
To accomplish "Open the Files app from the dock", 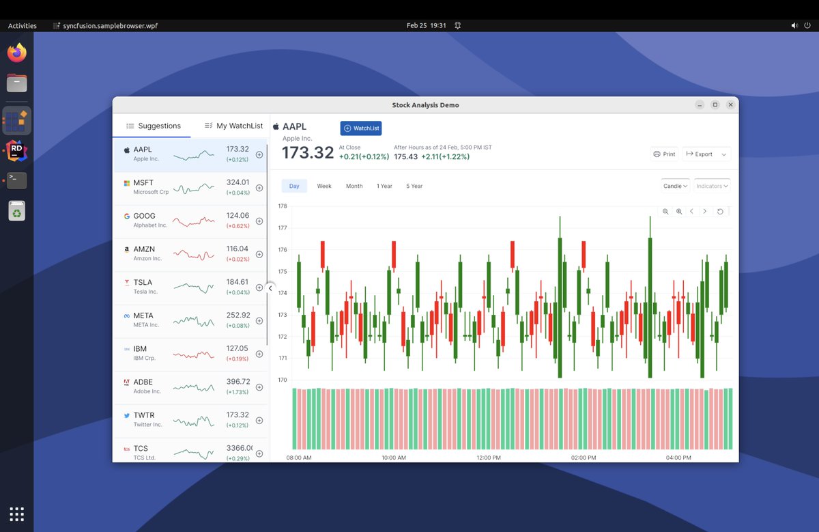I will [x=17, y=83].
